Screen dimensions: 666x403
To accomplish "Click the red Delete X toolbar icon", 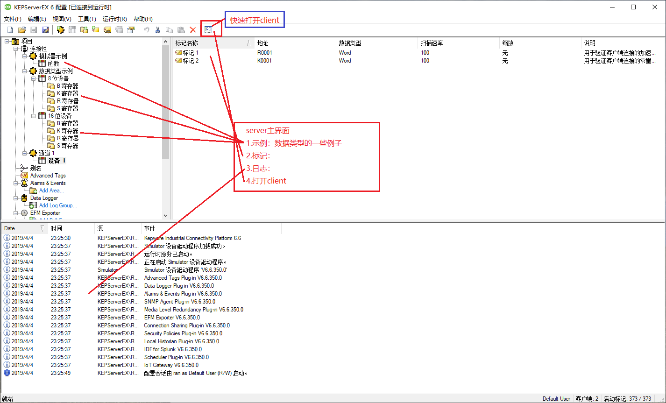I will tap(192, 29).
